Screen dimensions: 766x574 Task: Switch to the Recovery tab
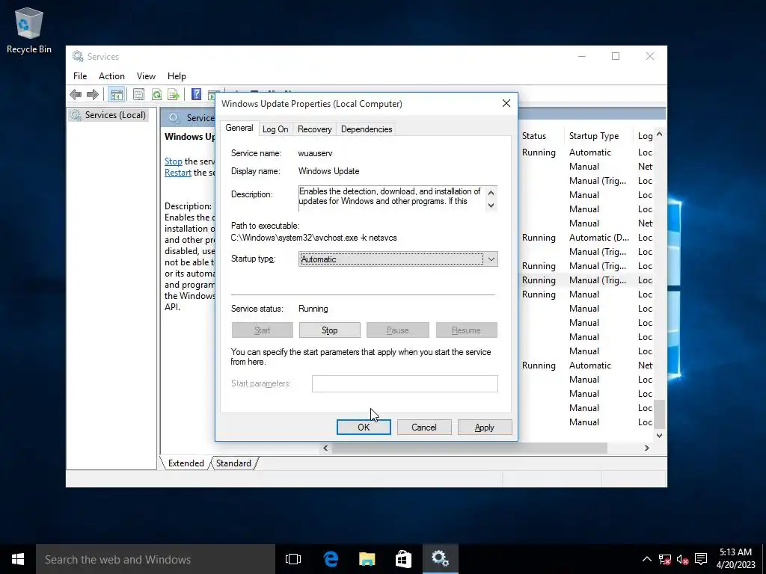point(314,129)
